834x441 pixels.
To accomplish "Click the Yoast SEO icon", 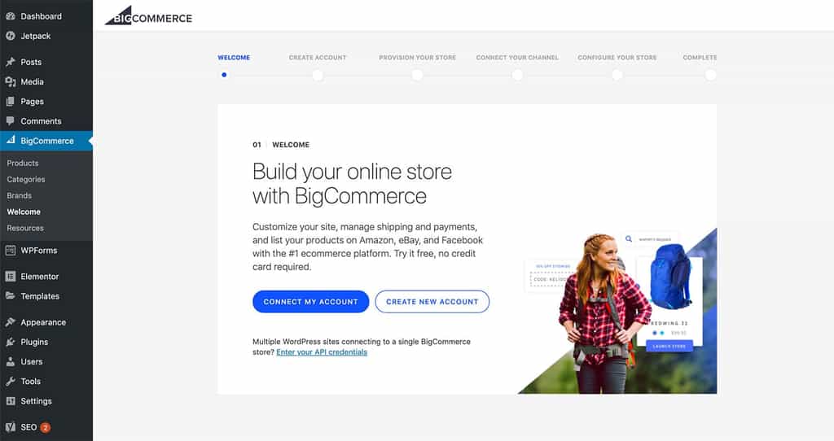I will pyautogui.click(x=10, y=427).
